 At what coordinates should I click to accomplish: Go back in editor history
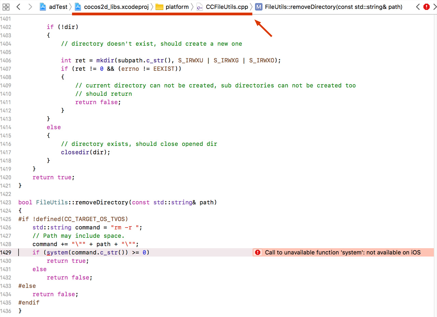pyautogui.click(x=18, y=7)
